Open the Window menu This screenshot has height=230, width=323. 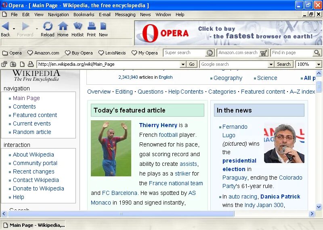pyautogui.click(x=163, y=15)
